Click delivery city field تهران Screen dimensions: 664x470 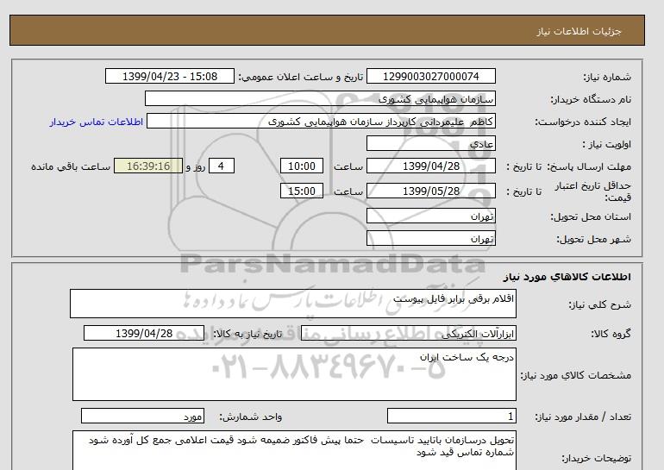(x=430, y=238)
